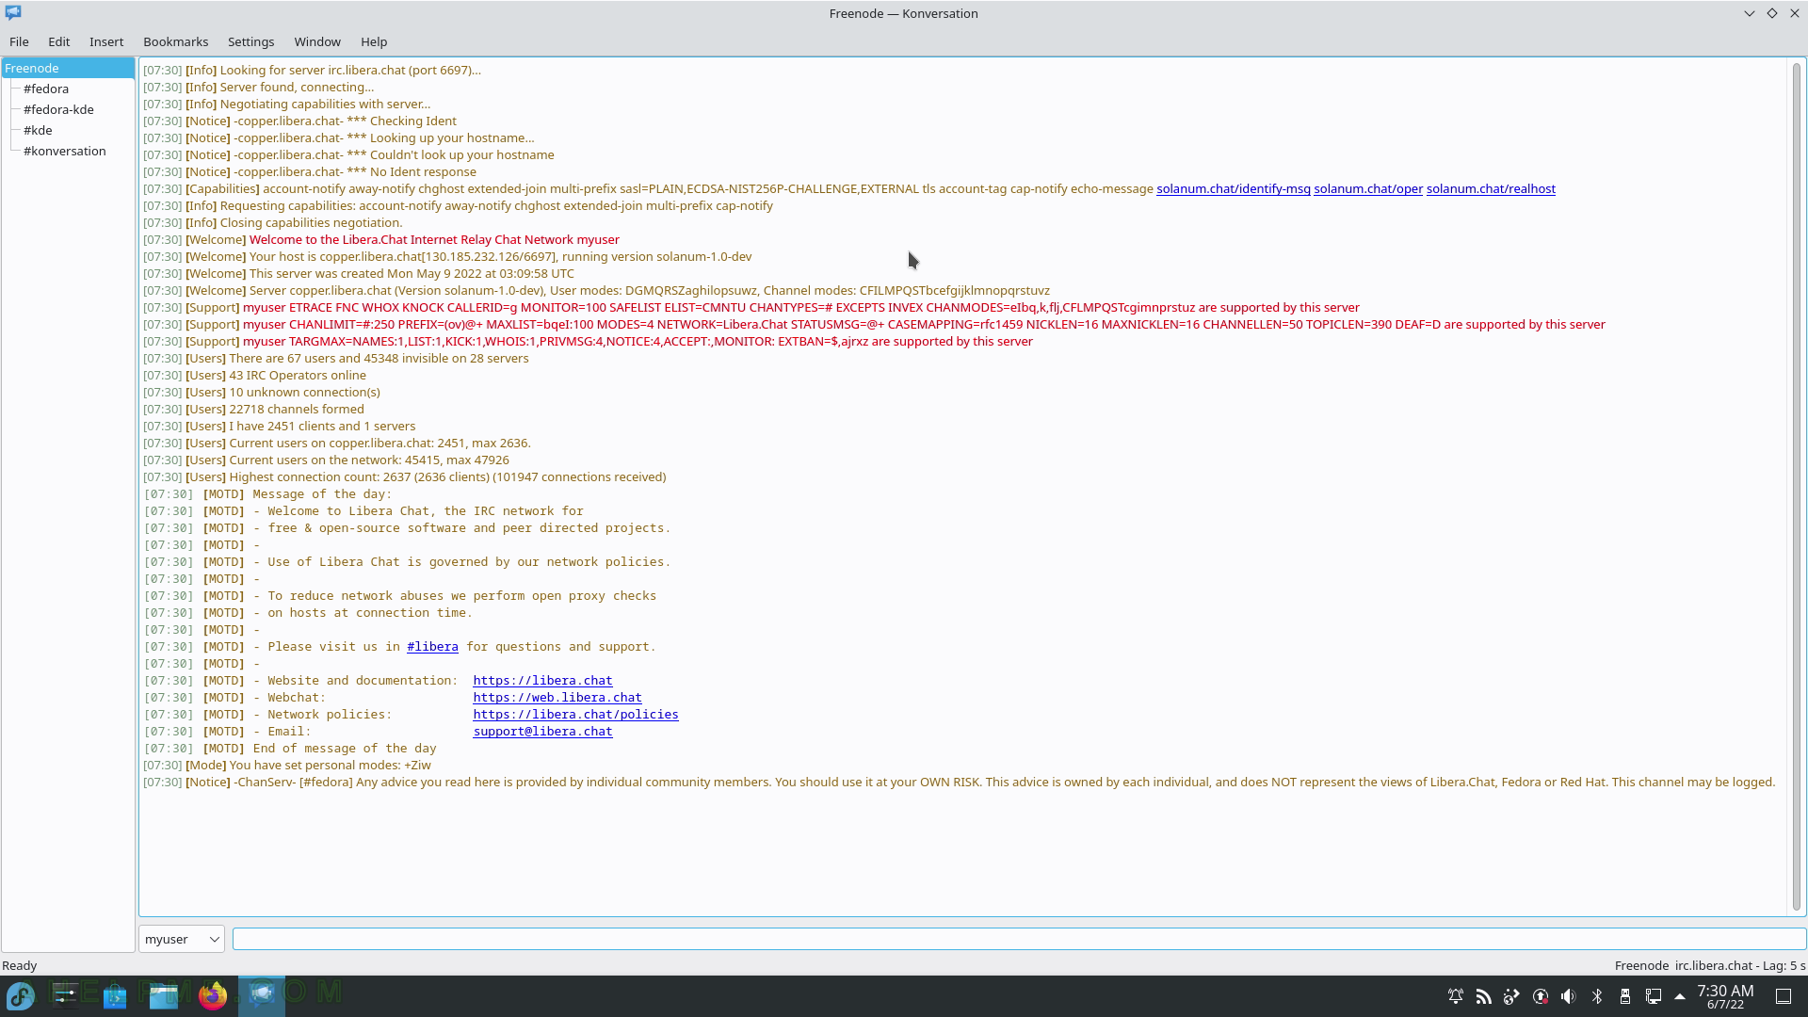Open the solanum.chat/identify-msg link
The image size is (1808, 1017).
(1233, 188)
